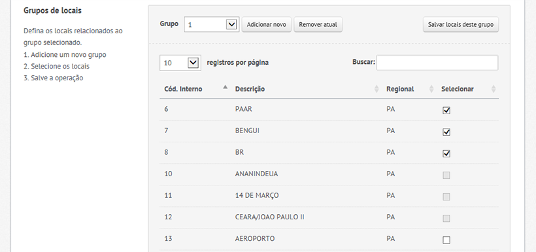
Task: Click Remover atual button
Action: [x=318, y=25]
